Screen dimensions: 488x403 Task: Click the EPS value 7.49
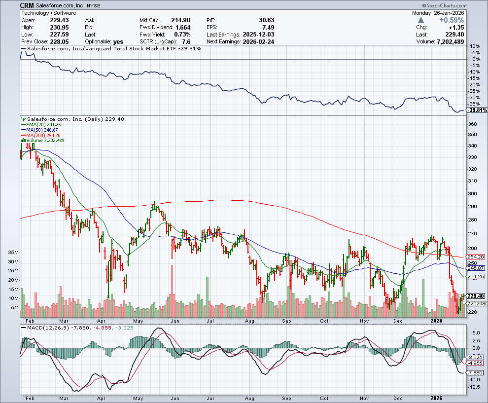pyautogui.click(x=268, y=27)
